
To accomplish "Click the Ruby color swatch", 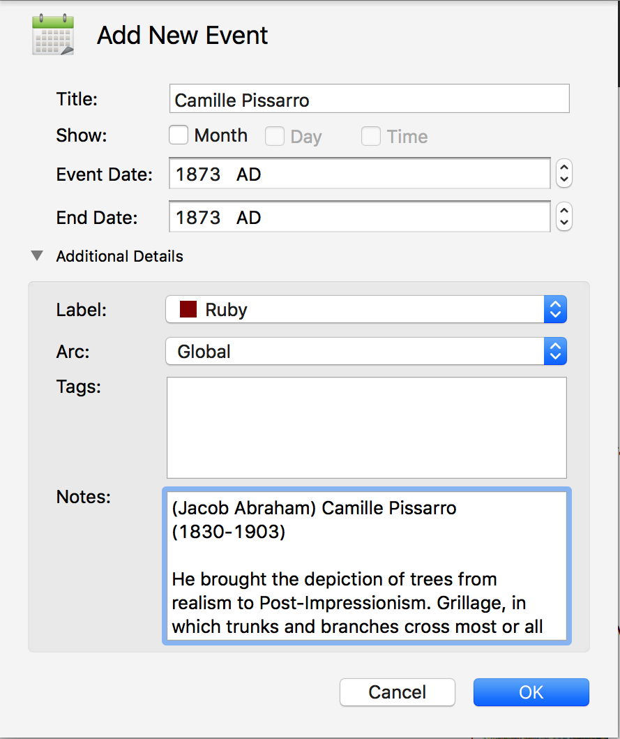I will (188, 310).
